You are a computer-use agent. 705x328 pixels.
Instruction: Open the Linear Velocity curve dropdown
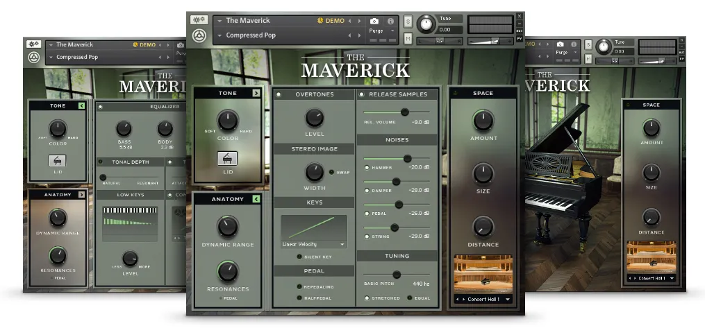tap(314, 245)
